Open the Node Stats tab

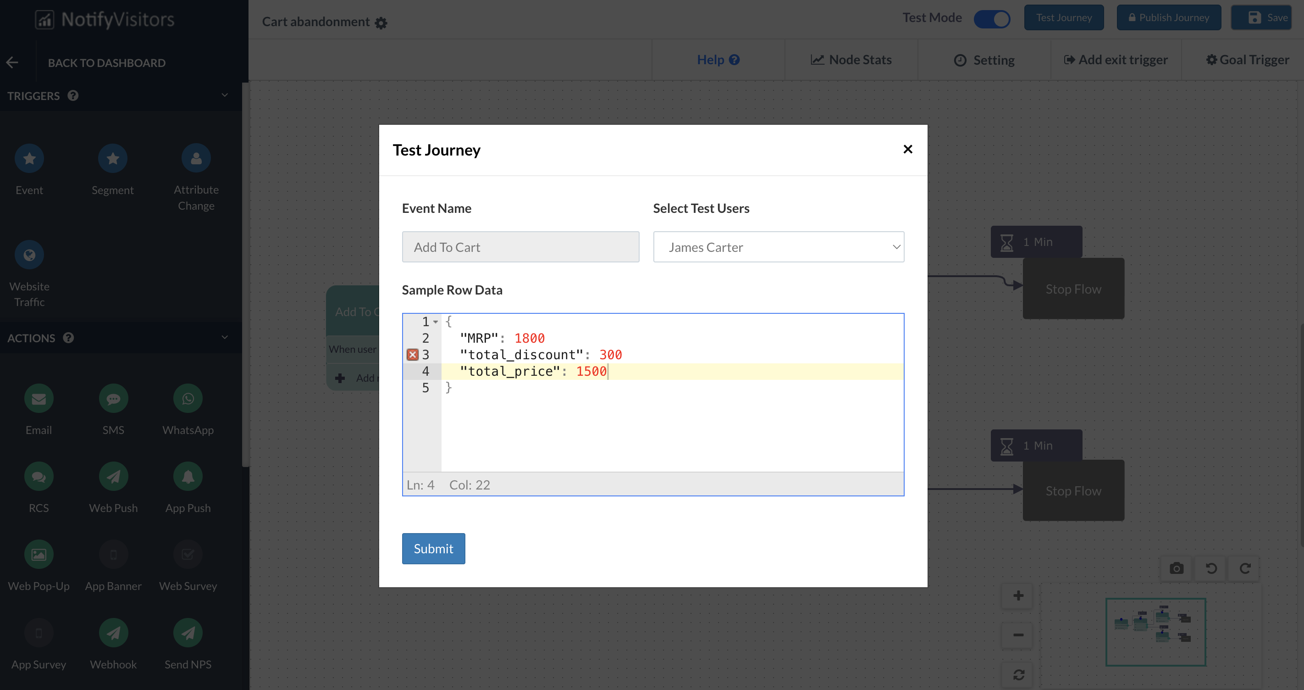point(851,60)
